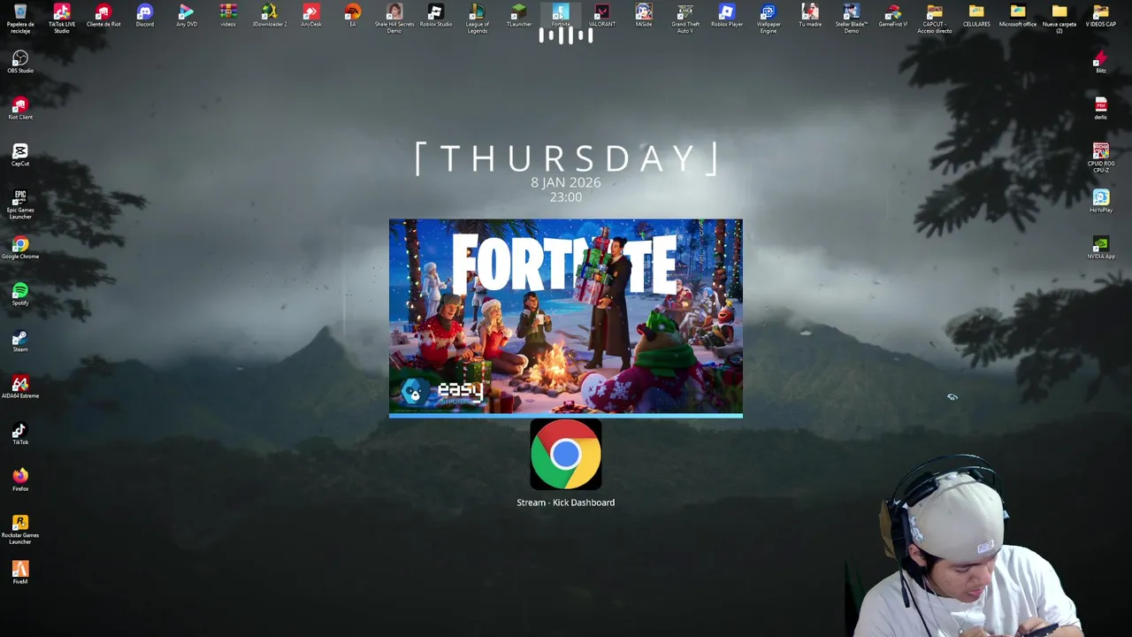The width and height of the screenshot is (1132, 637).
Task: Open the CAPCUT - Acceso directo folder
Action: (935, 18)
